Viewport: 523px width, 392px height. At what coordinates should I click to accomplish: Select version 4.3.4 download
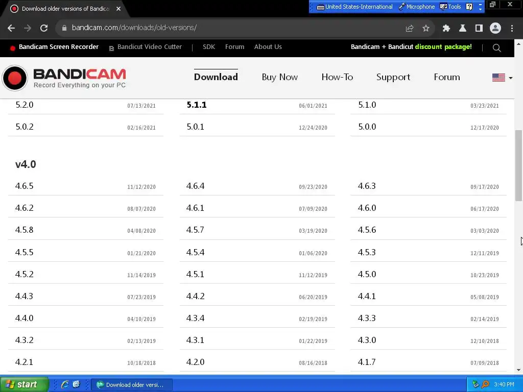coord(196,318)
